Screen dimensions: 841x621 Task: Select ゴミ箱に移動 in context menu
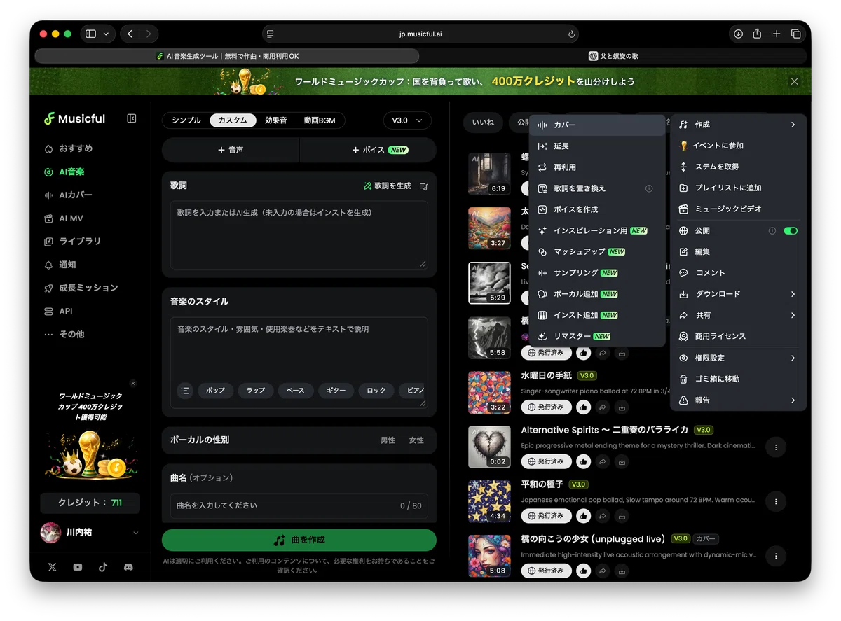(739, 379)
